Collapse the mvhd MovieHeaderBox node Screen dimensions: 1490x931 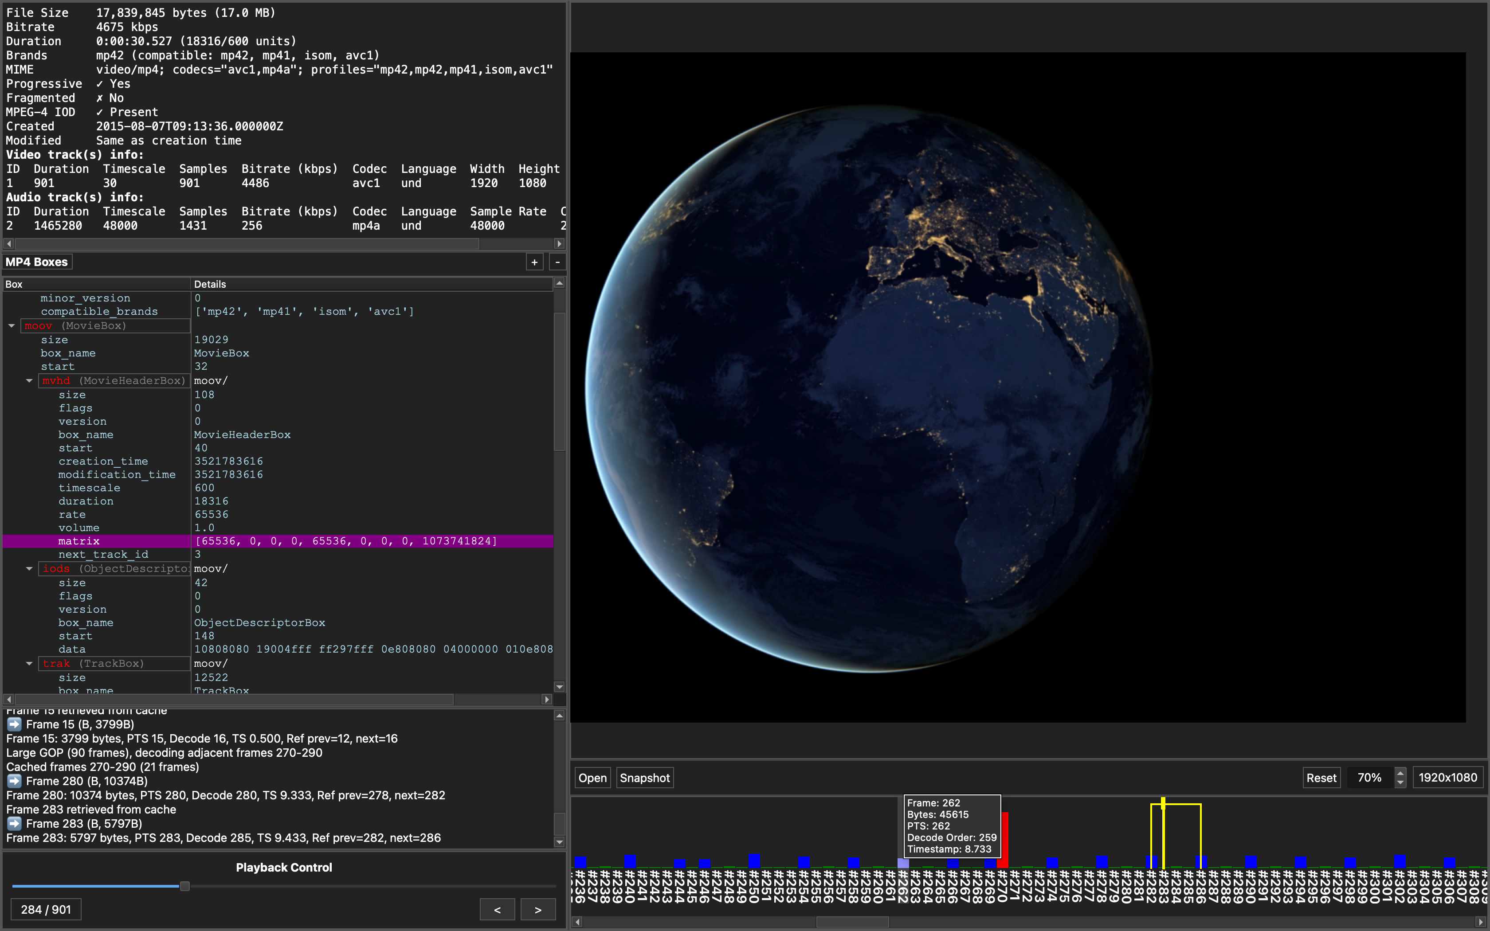[x=29, y=380]
